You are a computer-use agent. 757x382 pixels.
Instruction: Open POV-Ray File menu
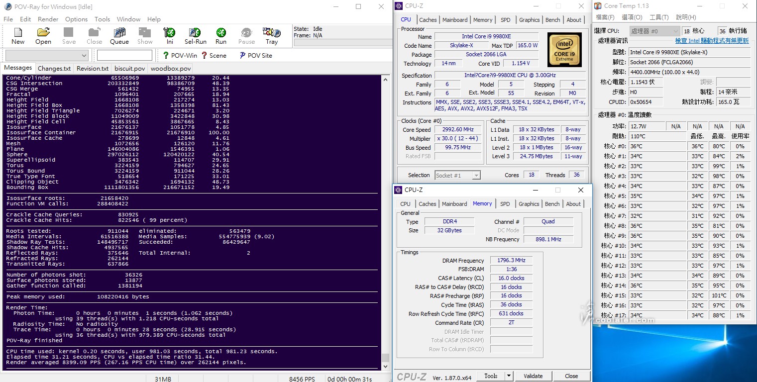(8, 19)
